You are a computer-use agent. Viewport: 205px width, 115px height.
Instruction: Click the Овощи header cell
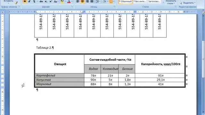[x=60, y=64]
